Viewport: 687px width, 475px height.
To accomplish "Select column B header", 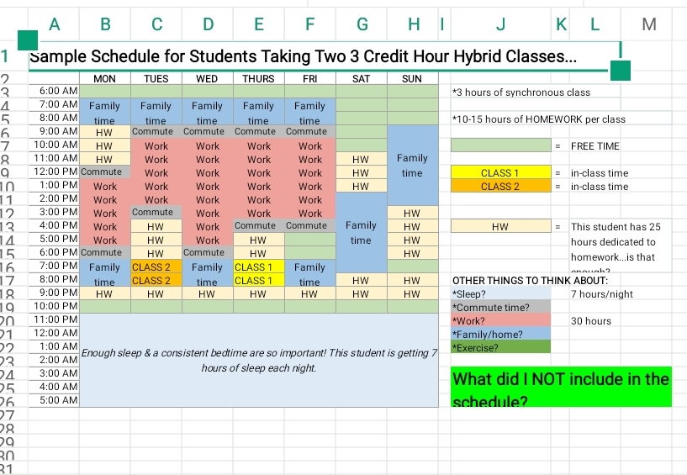I will tap(105, 24).
